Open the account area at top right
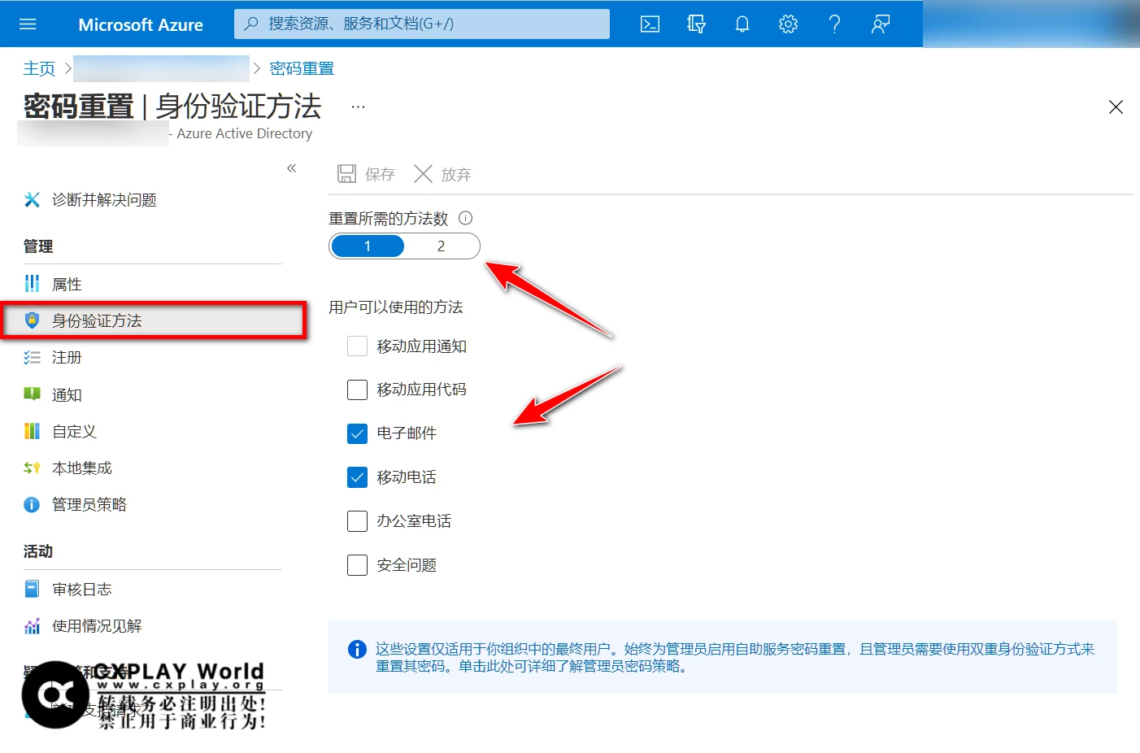The image size is (1140, 753). (1031, 24)
